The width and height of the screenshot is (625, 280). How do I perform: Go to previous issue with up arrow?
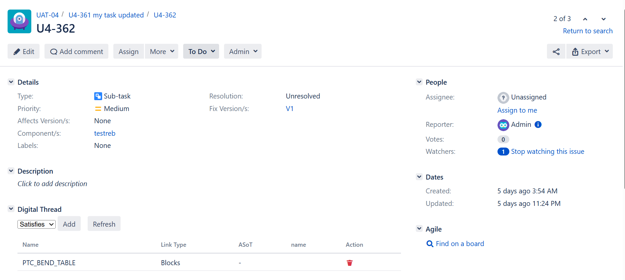(x=585, y=19)
